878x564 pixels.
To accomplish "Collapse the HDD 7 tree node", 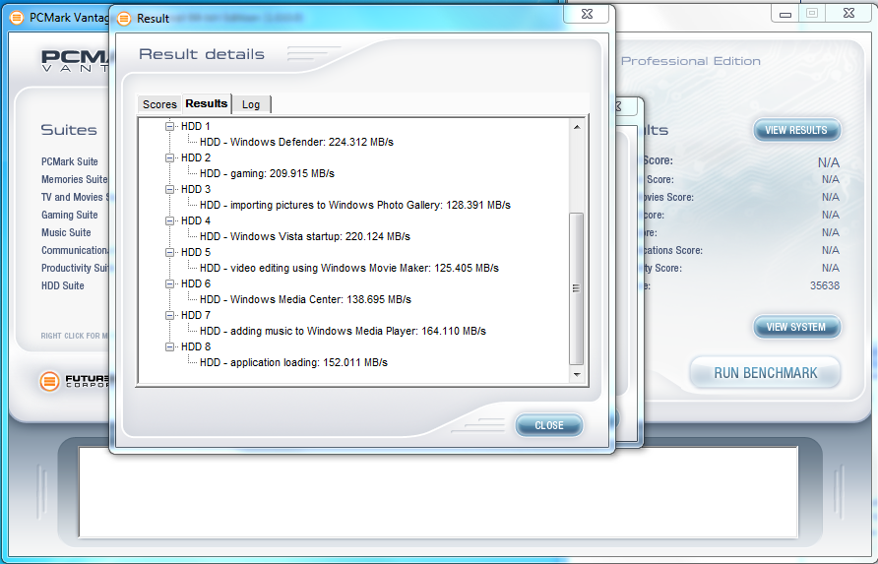I will coord(169,315).
